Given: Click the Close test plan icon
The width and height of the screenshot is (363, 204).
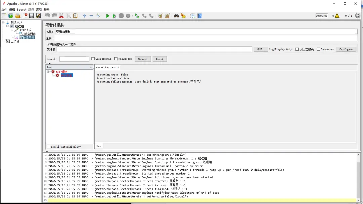Looking at the screenshot, I should point(25,16).
